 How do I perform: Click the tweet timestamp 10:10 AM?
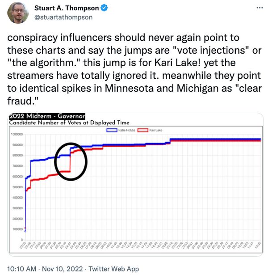pos(22,269)
